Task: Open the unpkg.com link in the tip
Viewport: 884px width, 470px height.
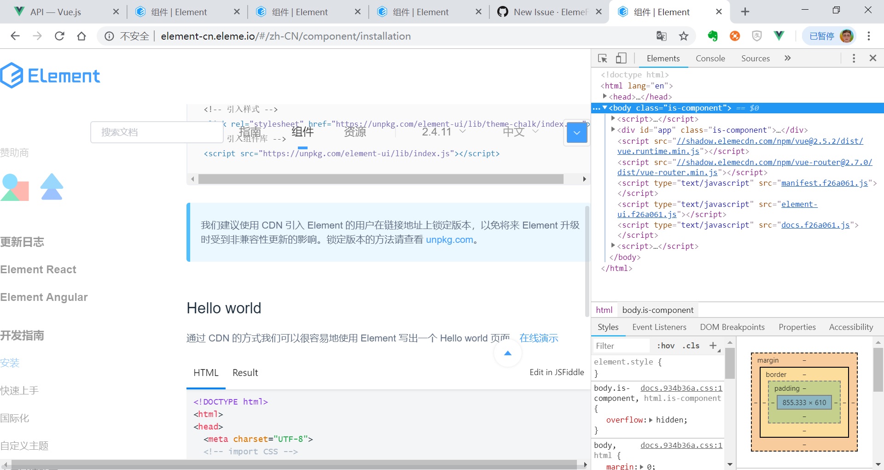Action: coord(449,240)
